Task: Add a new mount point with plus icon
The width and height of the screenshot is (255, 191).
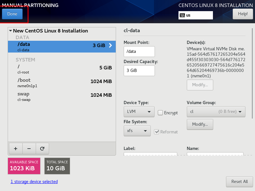Action: point(16,149)
